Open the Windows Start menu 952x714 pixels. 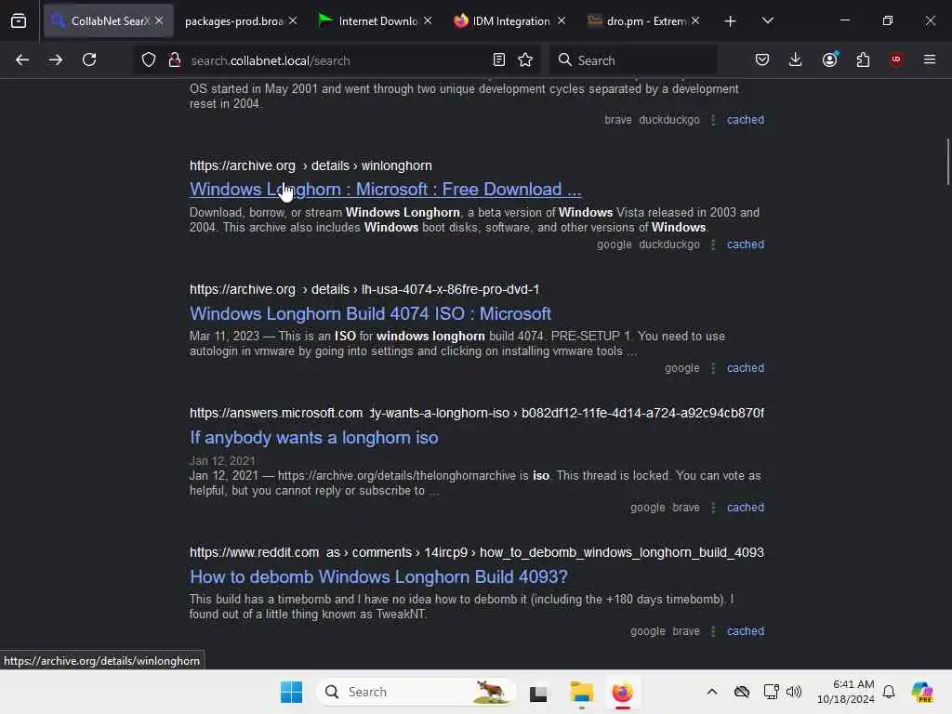291,692
